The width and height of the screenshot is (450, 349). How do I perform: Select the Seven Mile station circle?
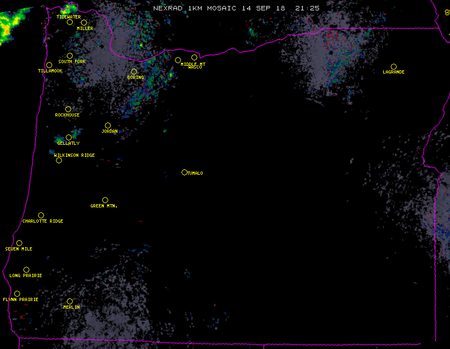click(19, 243)
